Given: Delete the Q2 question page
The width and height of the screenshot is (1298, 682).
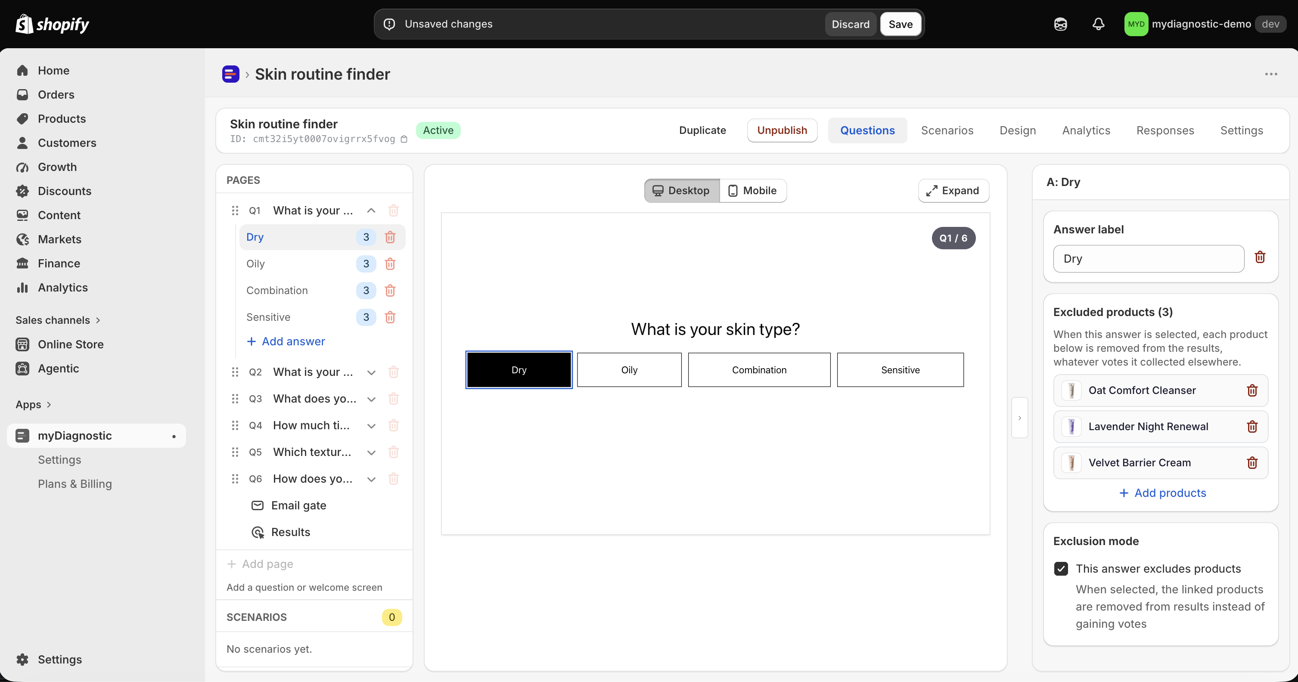Looking at the screenshot, I should point(394,372).
